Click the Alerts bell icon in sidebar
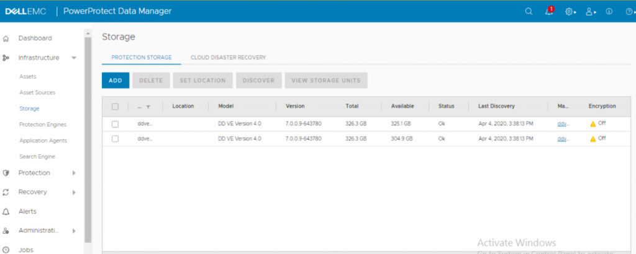The image size is (636, 254). point(6,211)
